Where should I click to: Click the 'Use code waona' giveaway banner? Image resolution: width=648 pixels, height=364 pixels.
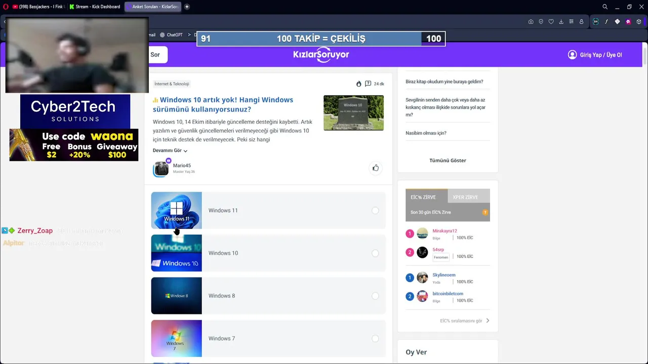pos(74,145)
